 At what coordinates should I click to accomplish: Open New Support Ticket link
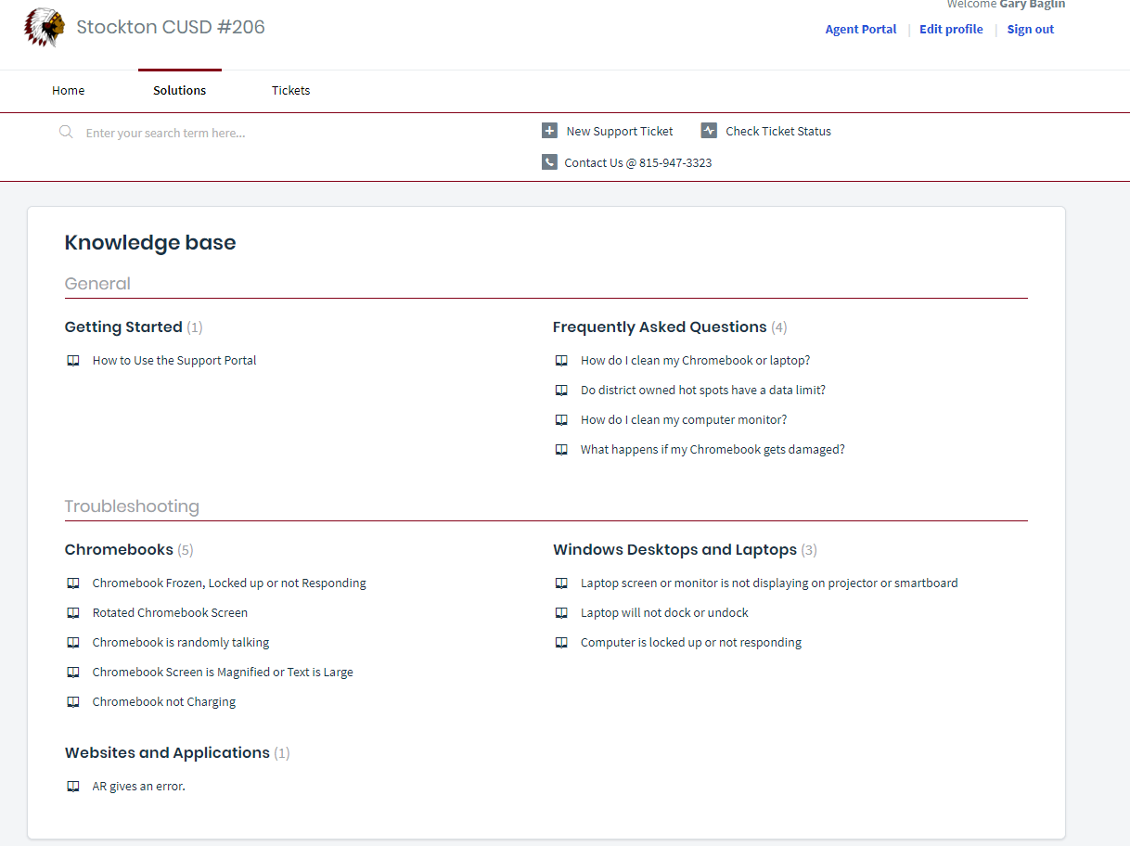620,131
